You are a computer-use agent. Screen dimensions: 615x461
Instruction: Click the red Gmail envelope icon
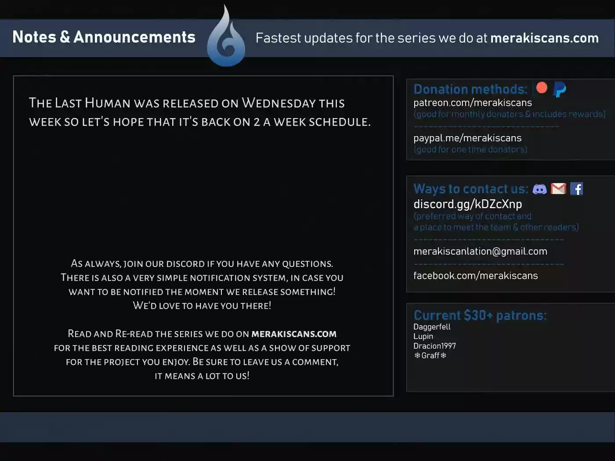pyautogui.click(x=558, y=189)
